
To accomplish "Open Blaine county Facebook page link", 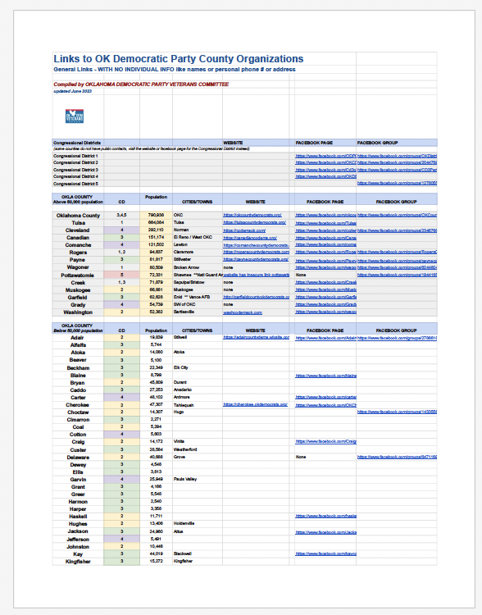I will (x=325, y=376).
